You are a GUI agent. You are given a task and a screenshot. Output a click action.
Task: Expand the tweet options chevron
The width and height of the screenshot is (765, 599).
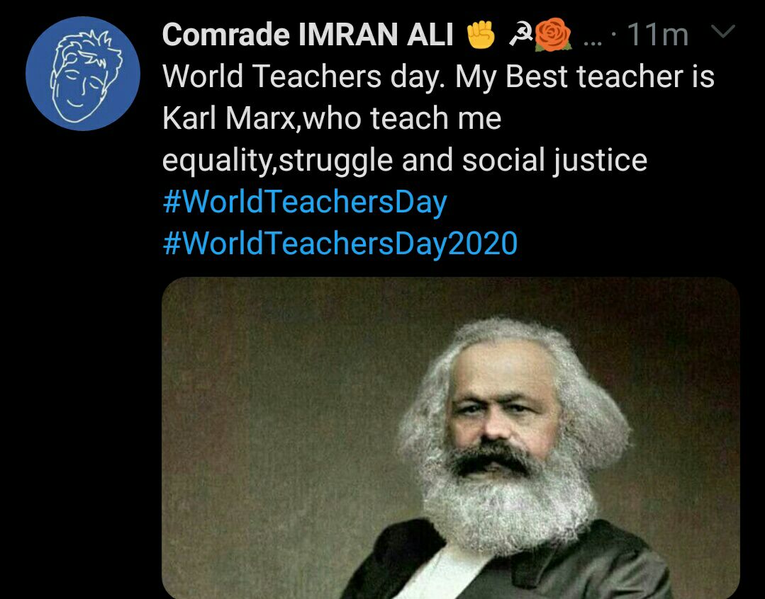point(723,32)
